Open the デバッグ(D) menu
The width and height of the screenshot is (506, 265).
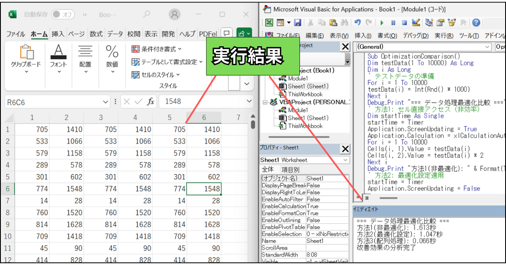coord(415,35)
